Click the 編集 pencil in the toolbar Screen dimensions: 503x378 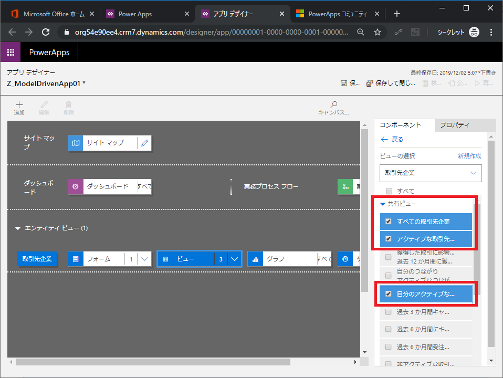(x=44, y=104)
